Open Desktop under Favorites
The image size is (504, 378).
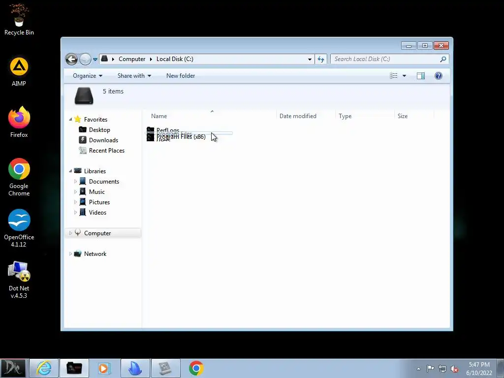click(x=99, y=130)
